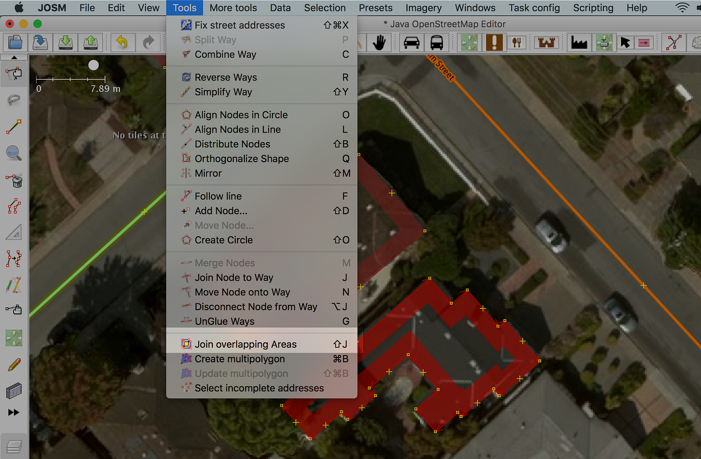Switch to the Zoom mode tool

click(14, 153)
